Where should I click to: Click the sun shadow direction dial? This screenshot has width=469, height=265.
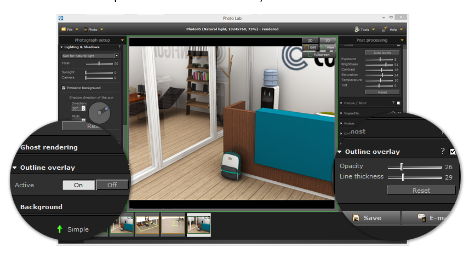click(100, 113)
